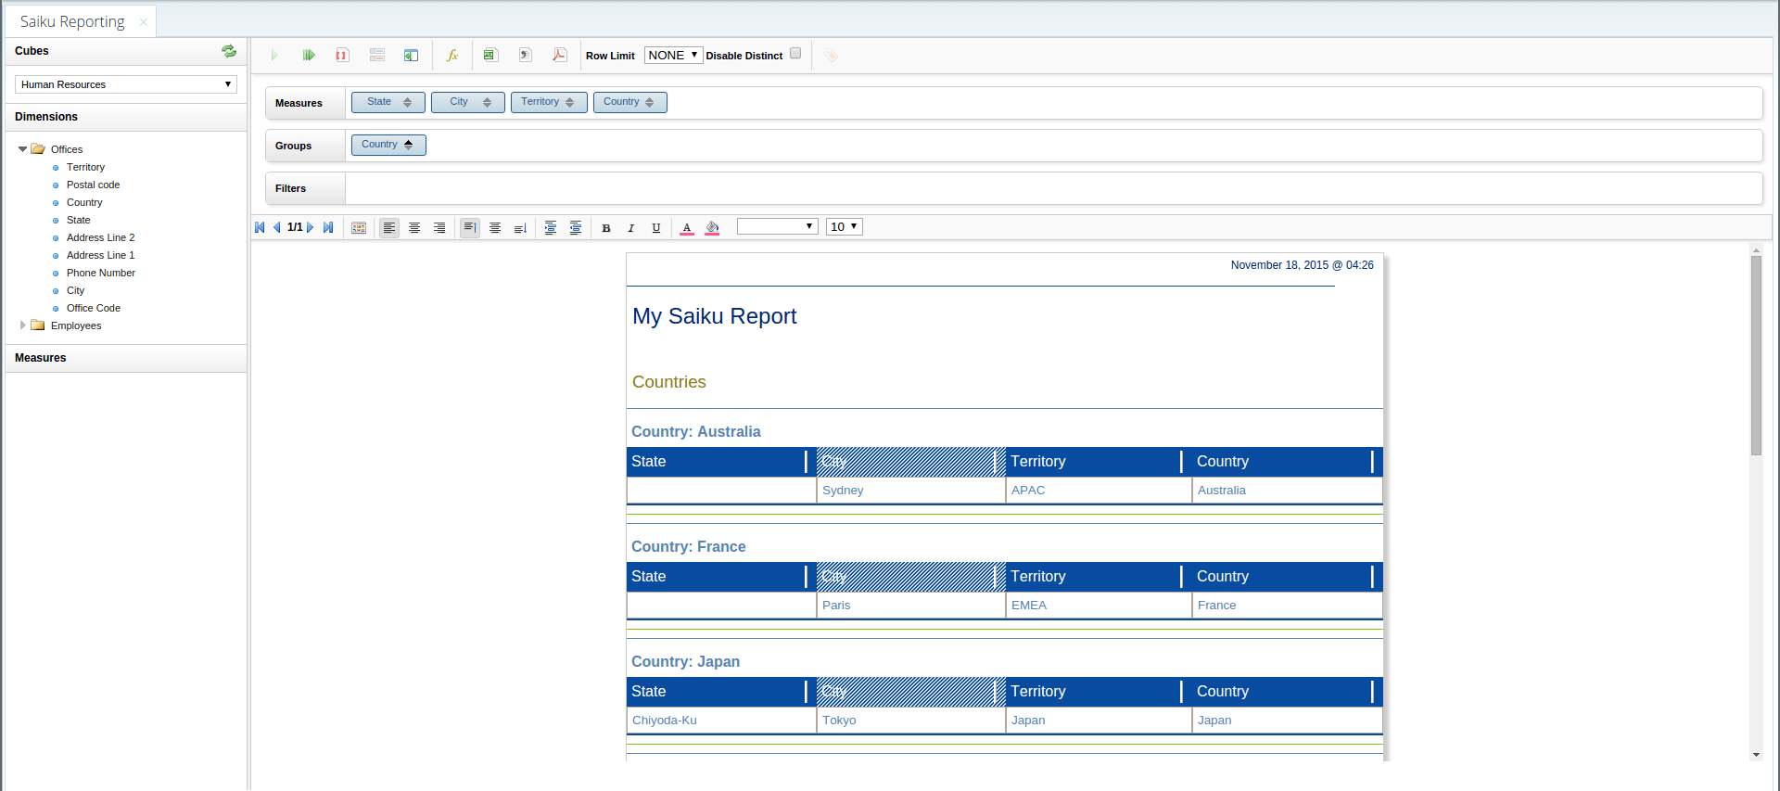Select Phone Number dimension
The height and width of the screenshot is (791, 1780).
(x=101, y=273)
